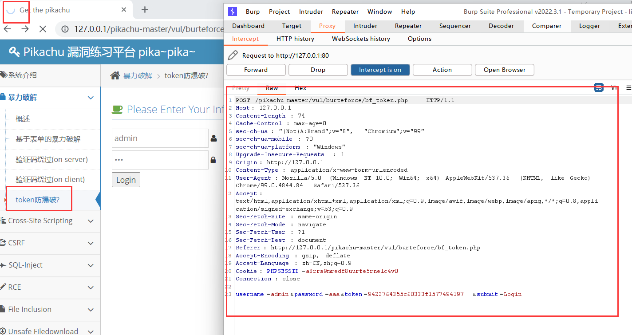Open the Help menu
This screenshot has width=632, height=335.
[x=408, y=12]
